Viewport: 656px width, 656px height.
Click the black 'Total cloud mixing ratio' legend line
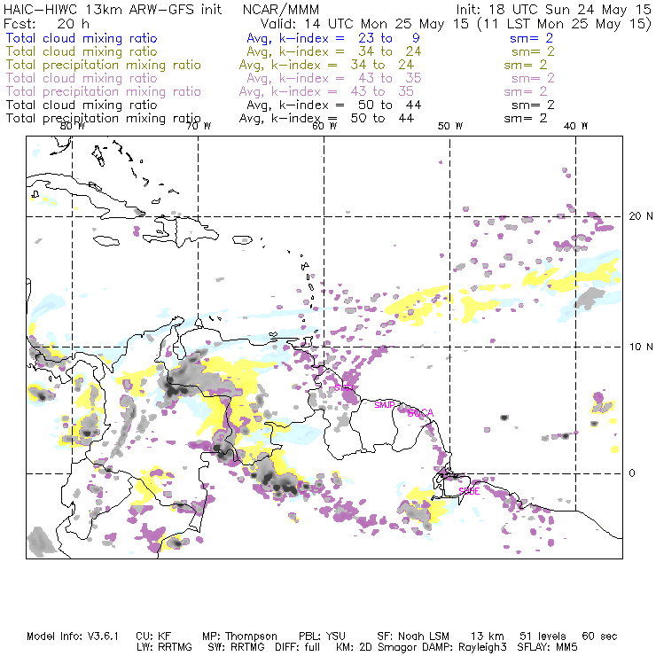82,105
